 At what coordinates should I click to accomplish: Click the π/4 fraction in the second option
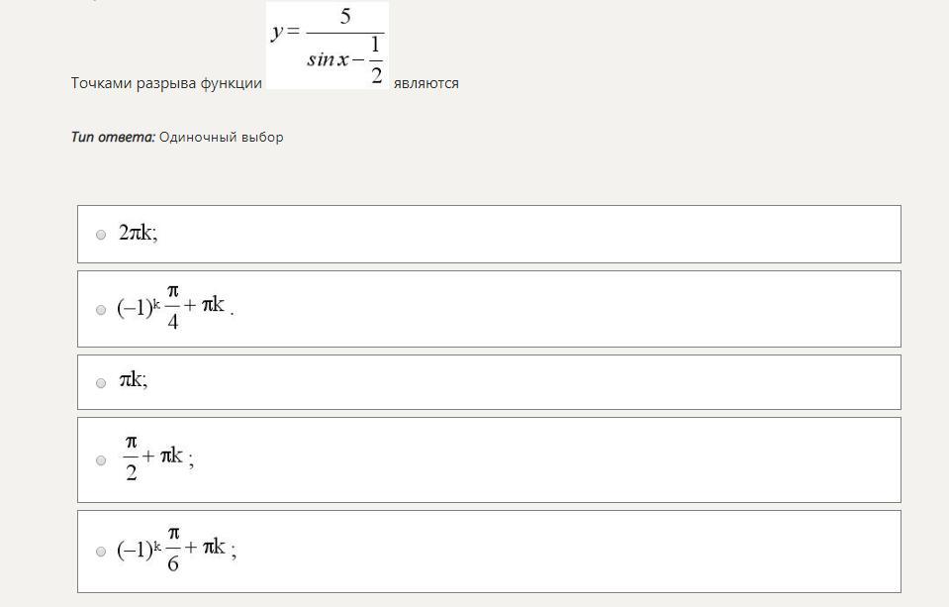point(173,308)
